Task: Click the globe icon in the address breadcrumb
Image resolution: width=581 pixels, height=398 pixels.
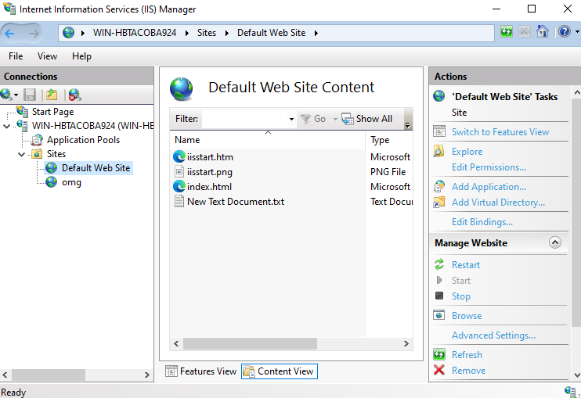Action: tap(68, 33)
